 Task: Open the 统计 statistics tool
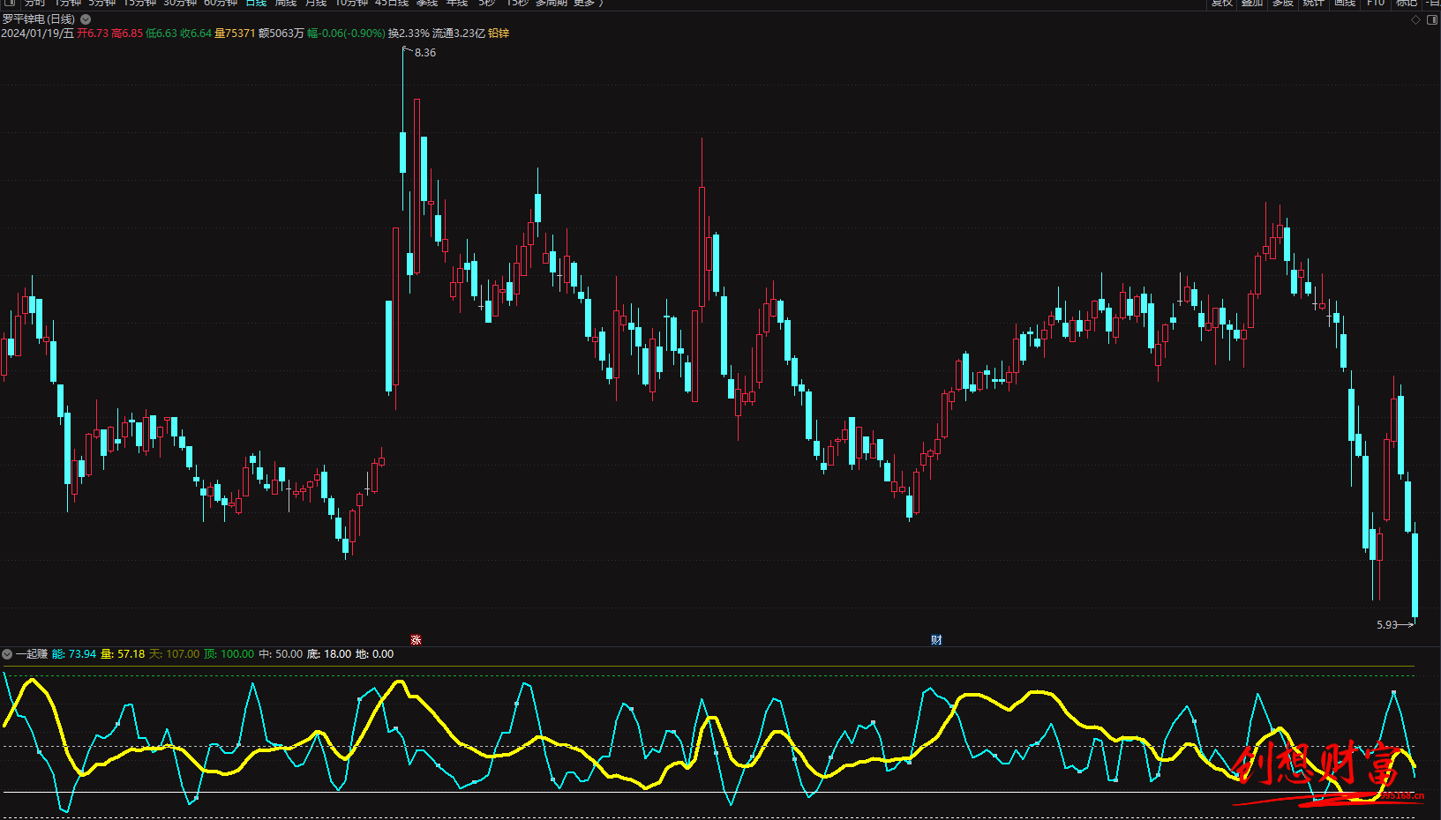coord(1314,4)
